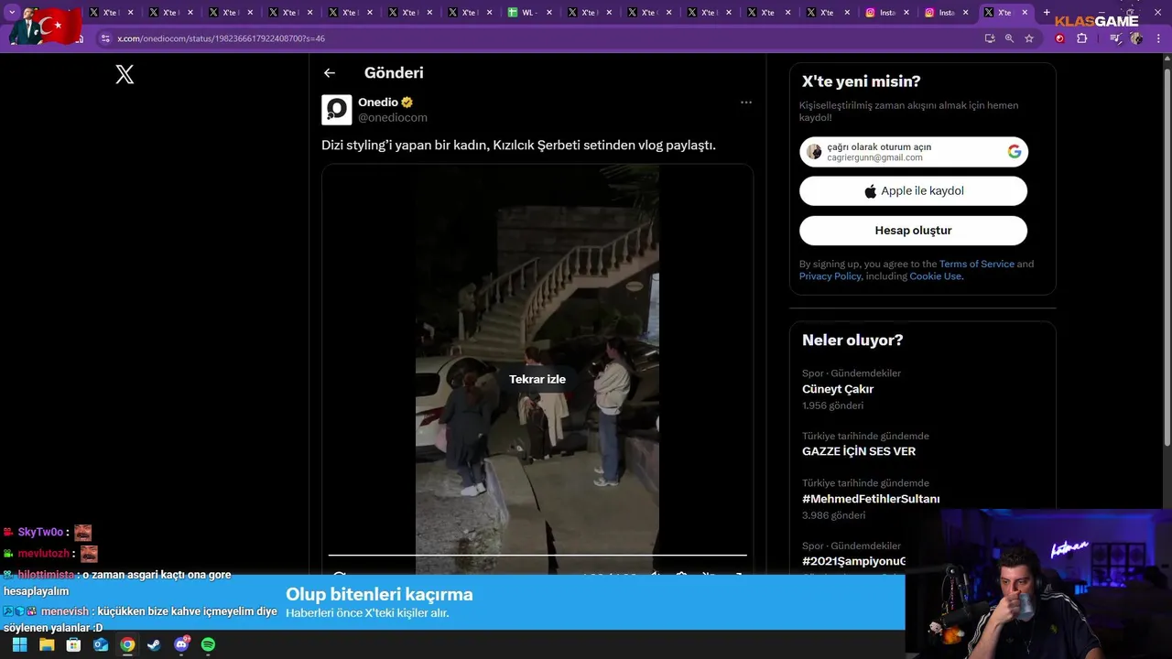Open Discord from the taskbar

tap(181, 644)
